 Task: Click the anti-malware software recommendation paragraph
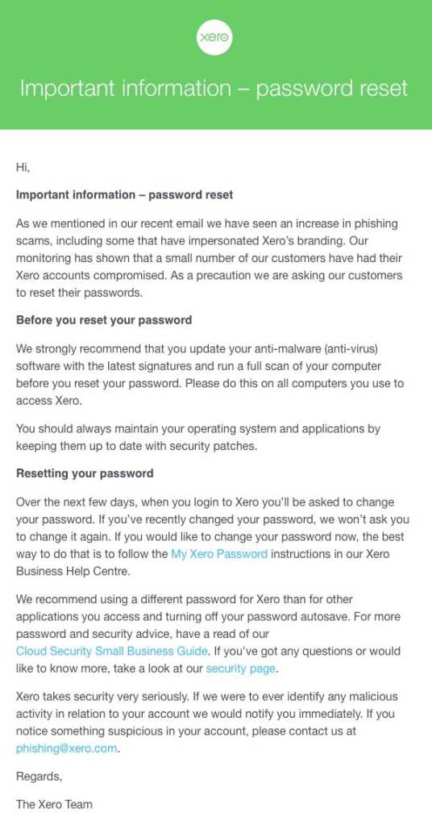(210, 374)
